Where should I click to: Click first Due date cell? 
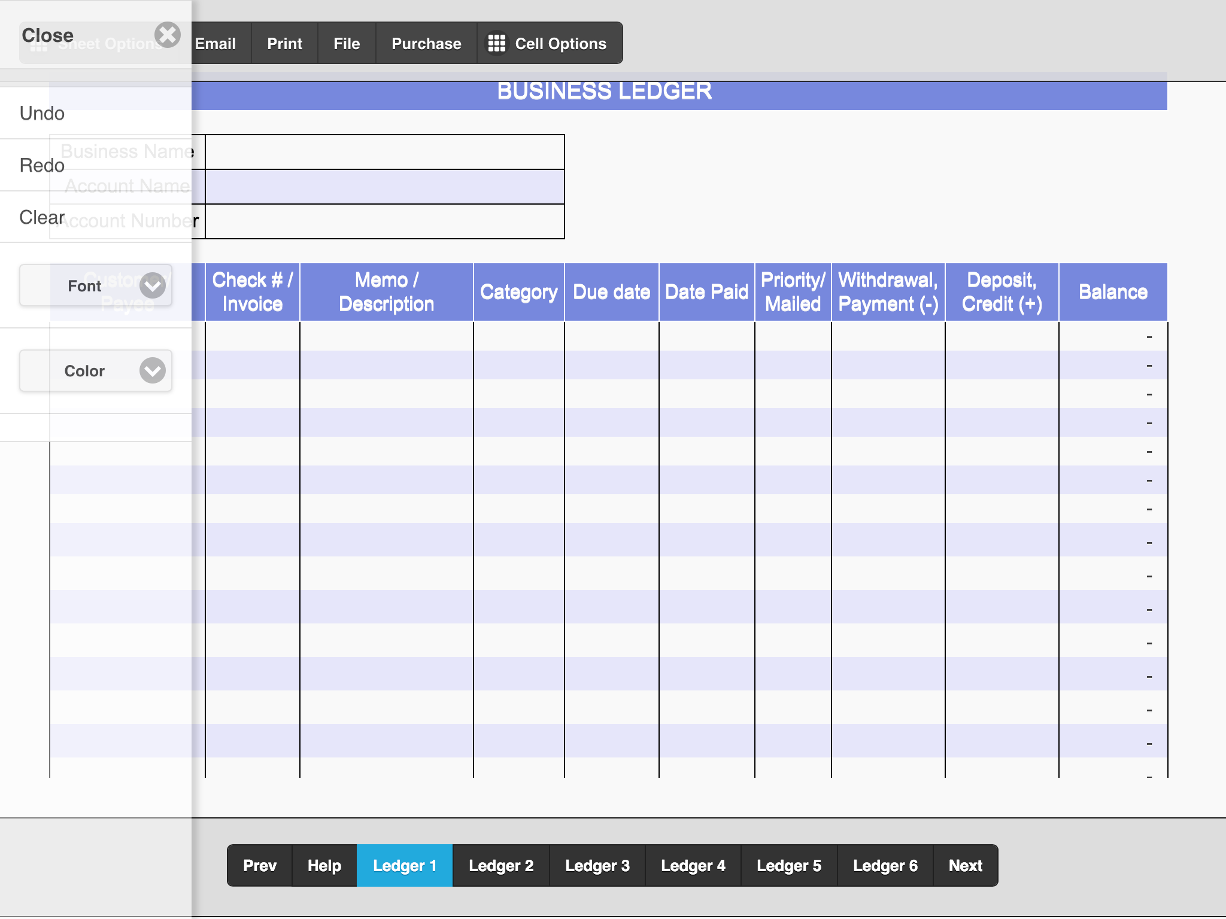coord(612,336)
